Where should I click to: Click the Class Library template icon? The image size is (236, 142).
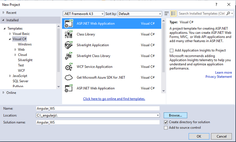(x=69, y=34)
